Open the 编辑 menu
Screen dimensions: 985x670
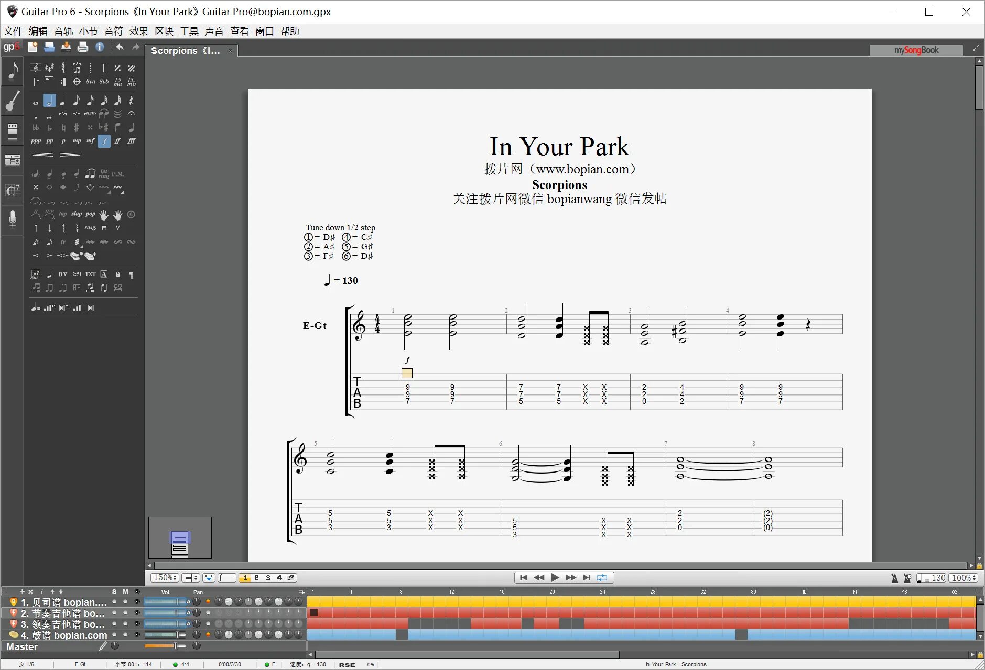[x=38, y=31]
